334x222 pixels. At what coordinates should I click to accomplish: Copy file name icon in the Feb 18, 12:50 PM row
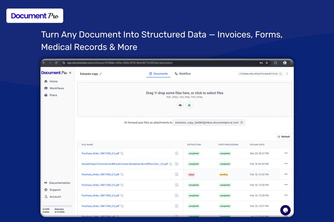pos(122,185)
